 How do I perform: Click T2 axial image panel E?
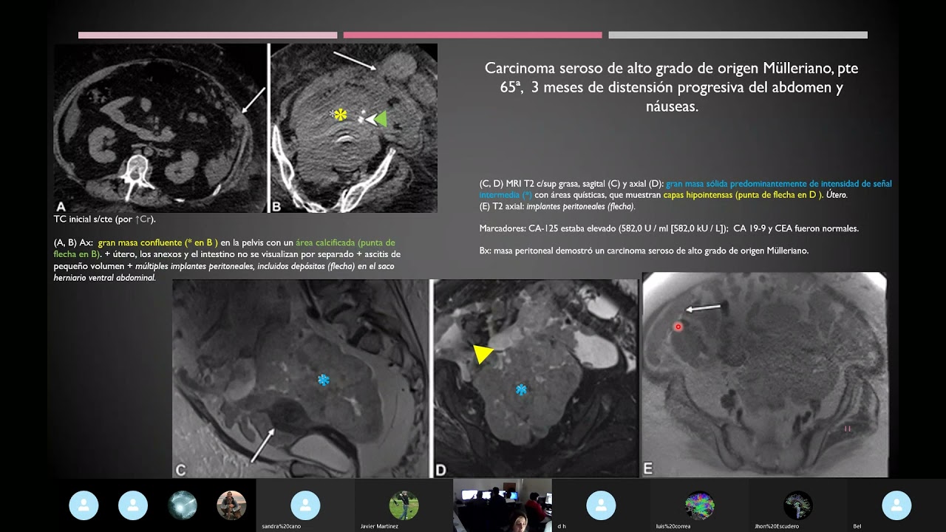coord(765,375)
